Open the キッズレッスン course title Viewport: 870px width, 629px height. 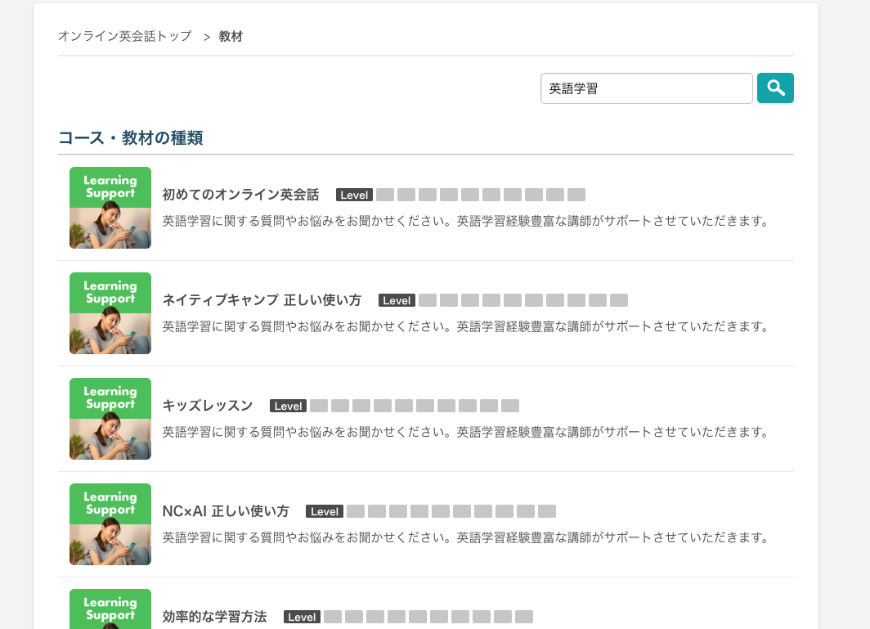[x=207, y=406]
